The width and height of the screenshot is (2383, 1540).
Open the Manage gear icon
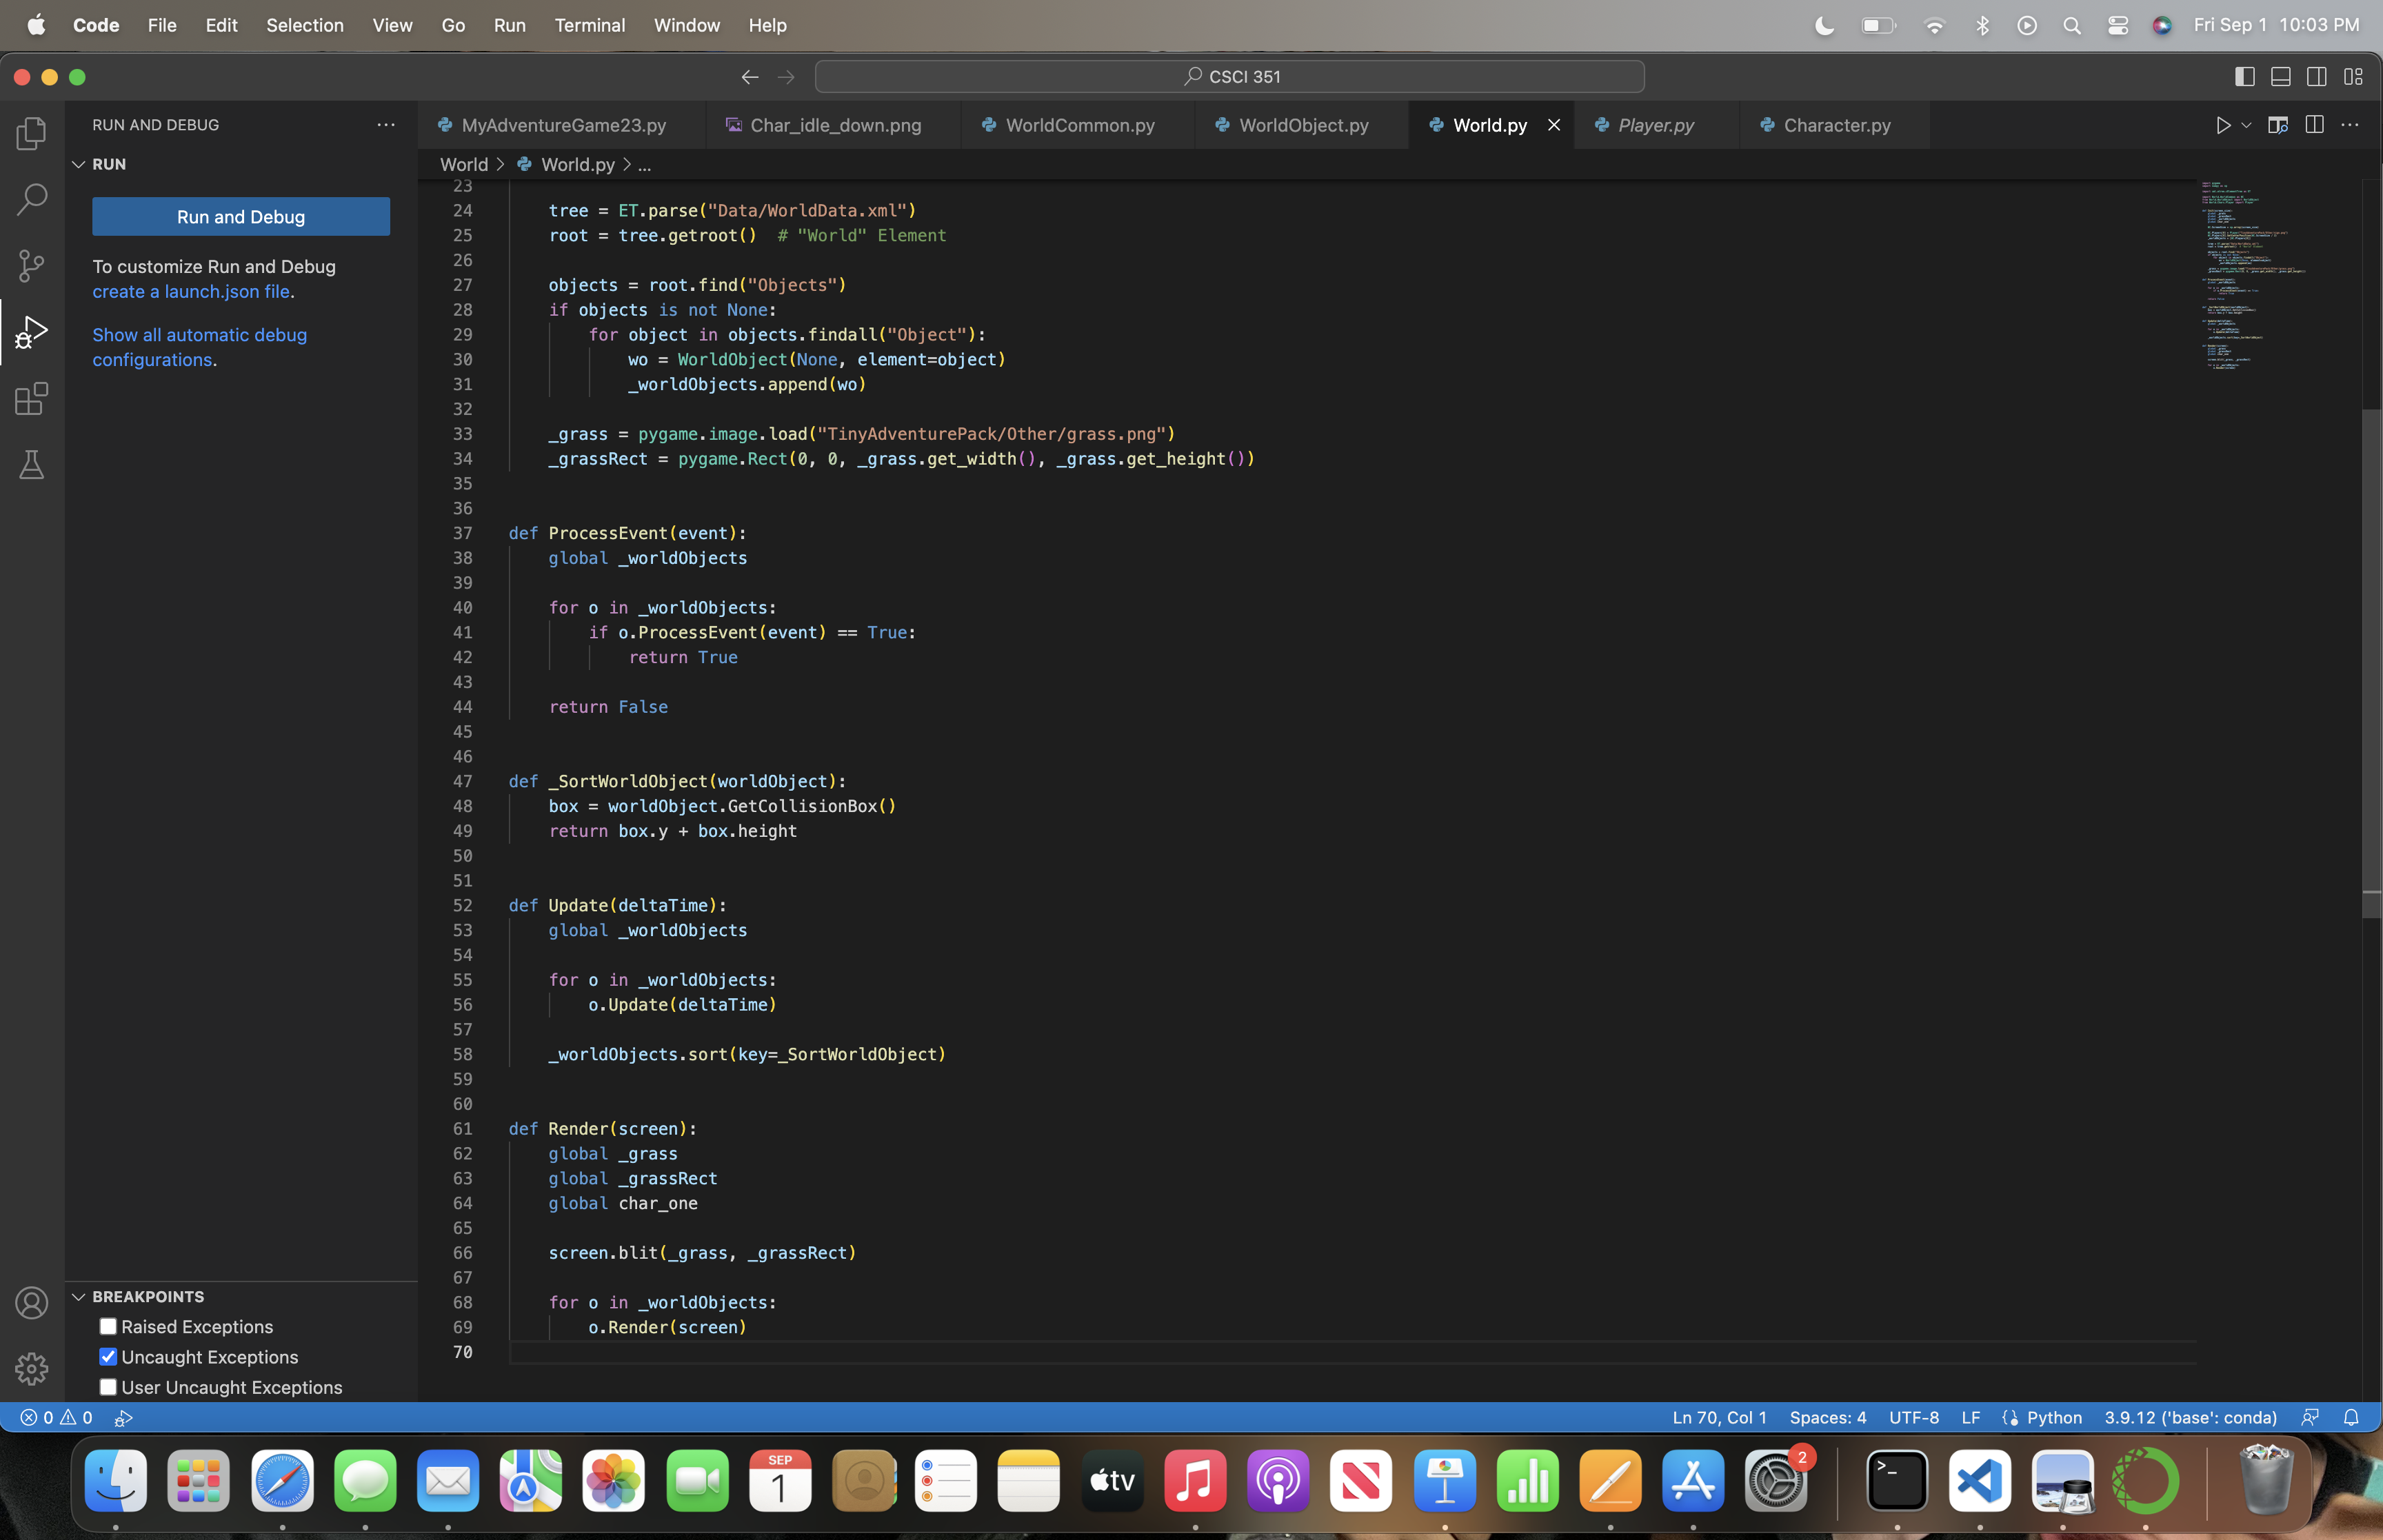32,1368
